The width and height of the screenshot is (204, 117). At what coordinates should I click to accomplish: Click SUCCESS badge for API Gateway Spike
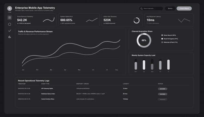pyautogui.click(x=162, y=89)
